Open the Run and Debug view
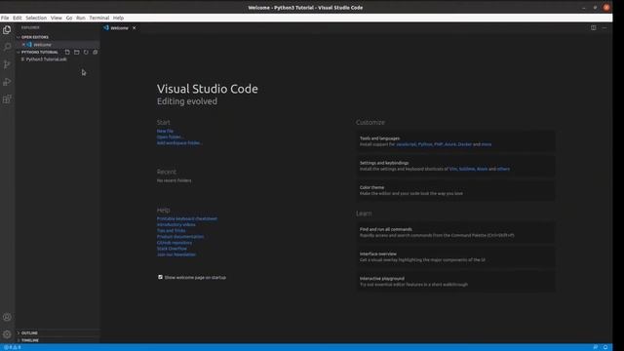 (7, 82)
